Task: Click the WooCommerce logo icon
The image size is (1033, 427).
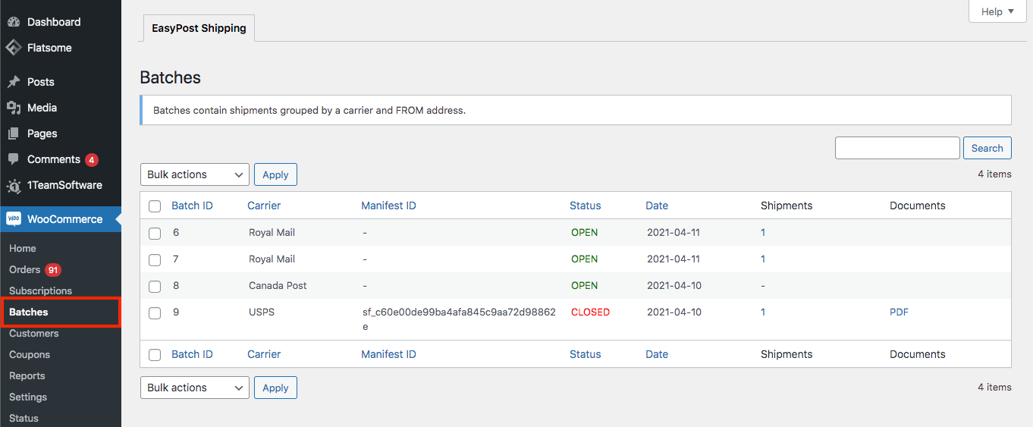Action: [x=14, y=219]
